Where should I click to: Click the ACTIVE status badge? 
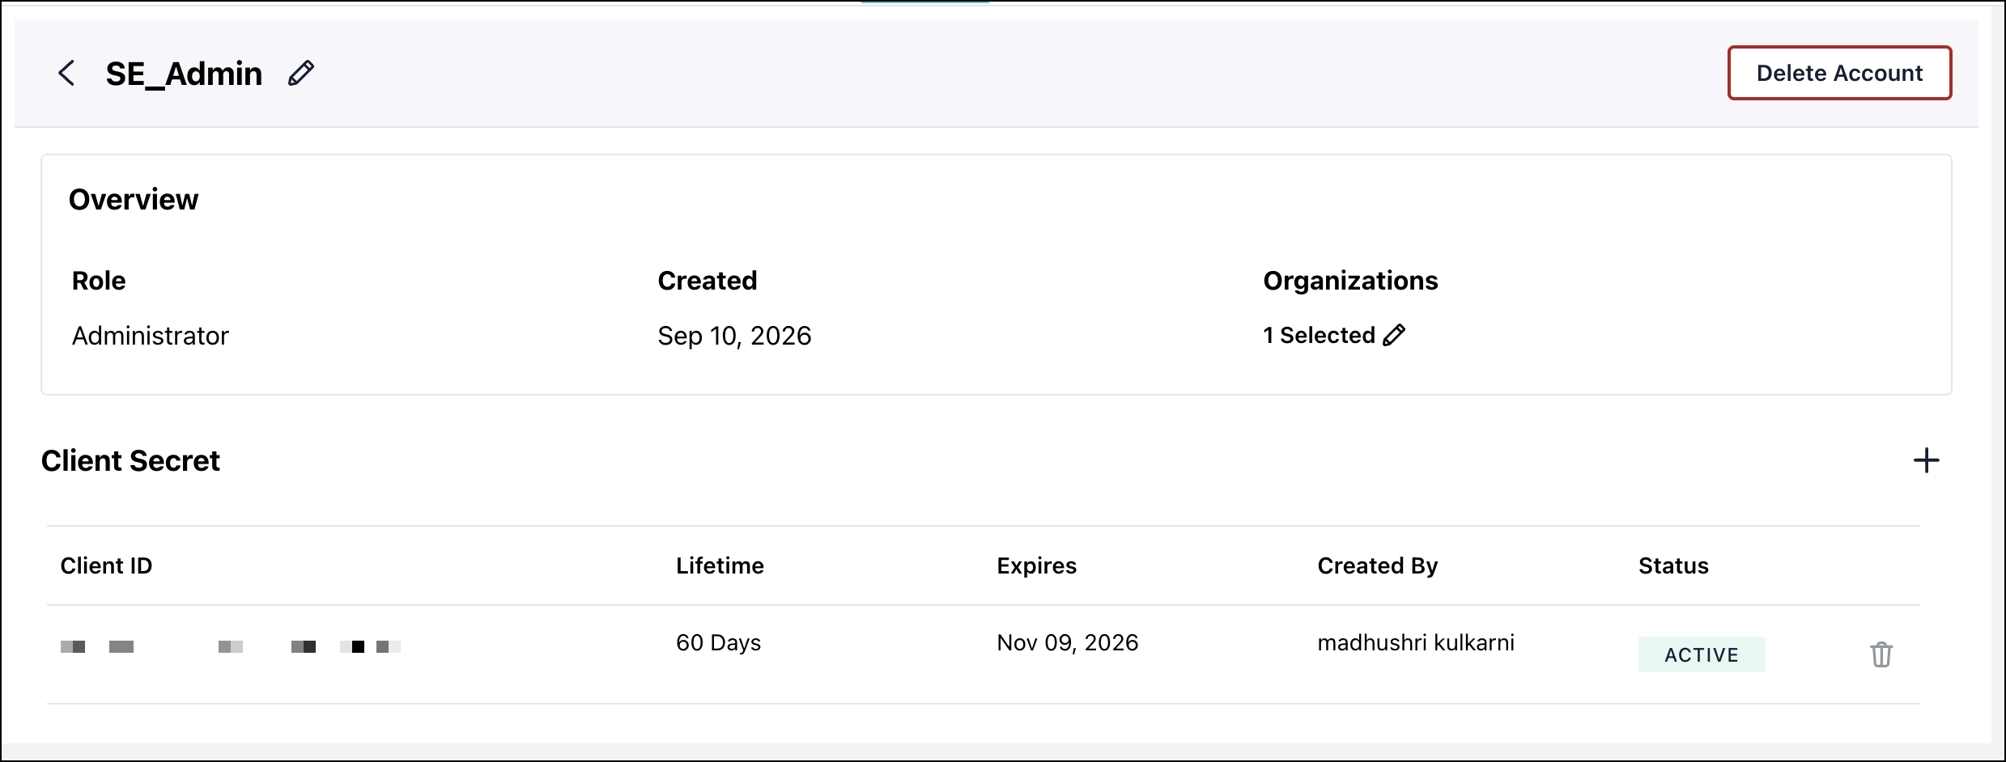(1702, 654)
